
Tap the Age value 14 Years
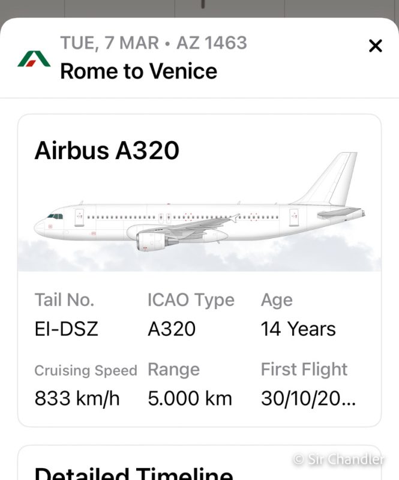coord(298,329)
